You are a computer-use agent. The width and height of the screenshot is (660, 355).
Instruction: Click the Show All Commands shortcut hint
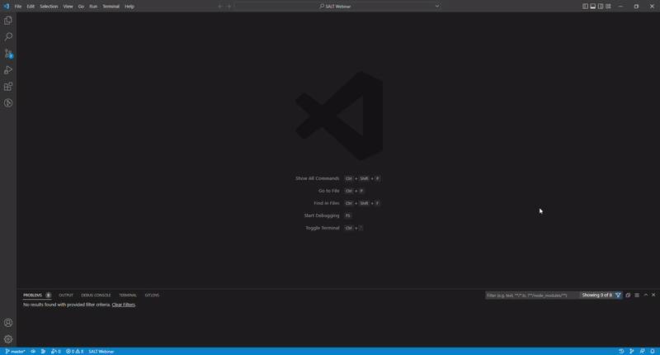coord(337,178)
